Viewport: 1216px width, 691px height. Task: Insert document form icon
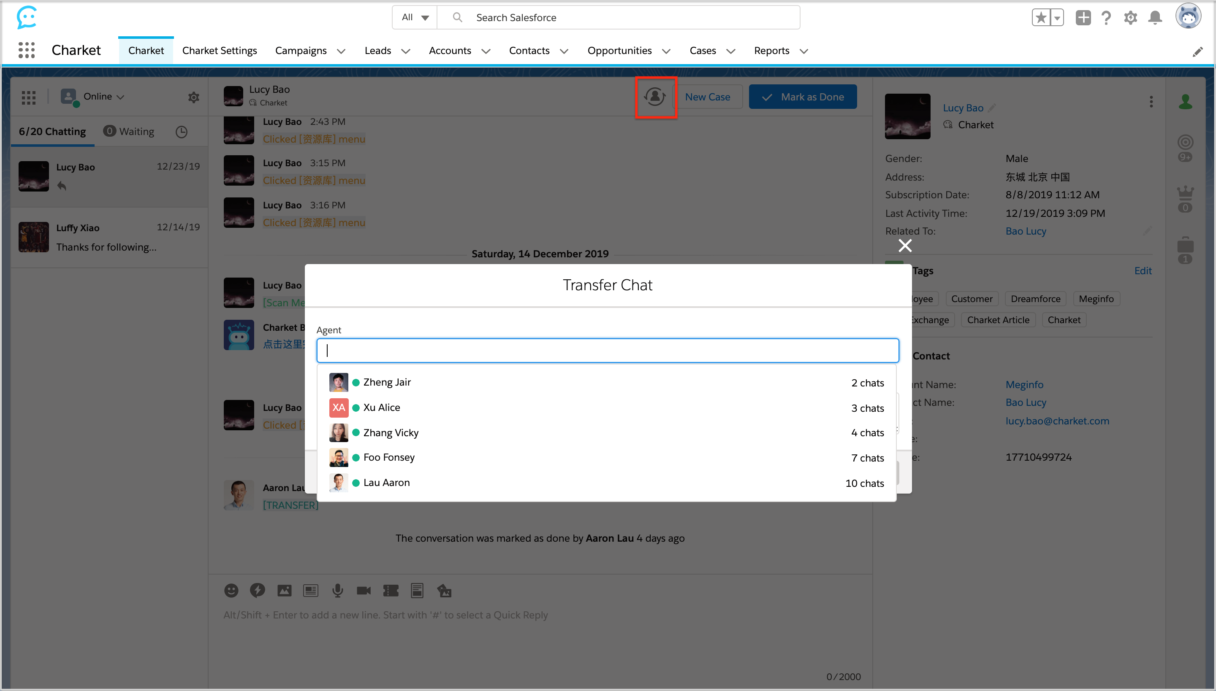(x=417, y=591)
